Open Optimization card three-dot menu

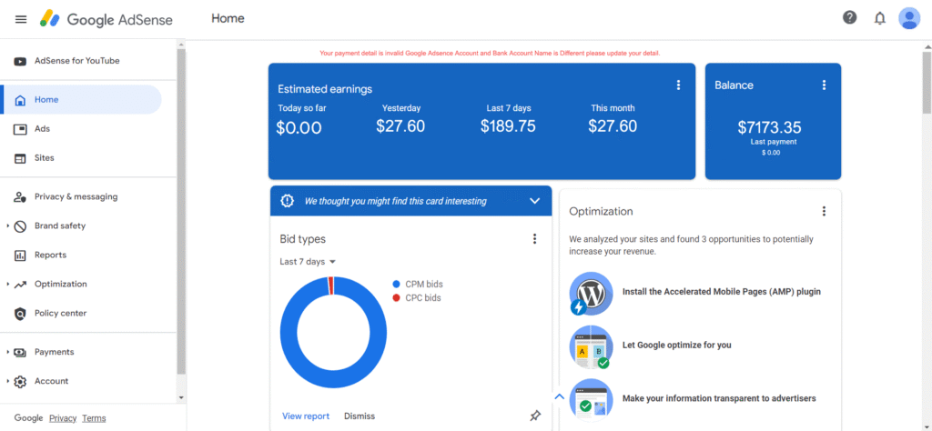pyautogui.click(x=824, y=211)
